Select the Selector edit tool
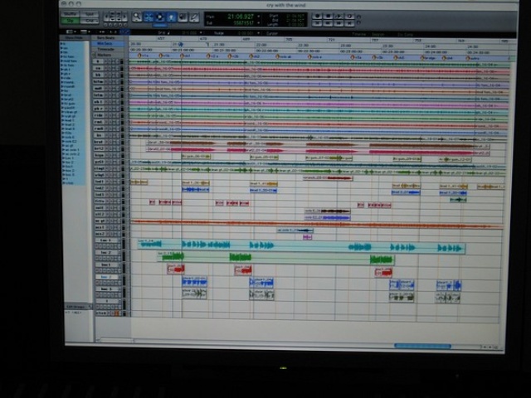This screenshot has height=398, width=531. pos(160,17)
